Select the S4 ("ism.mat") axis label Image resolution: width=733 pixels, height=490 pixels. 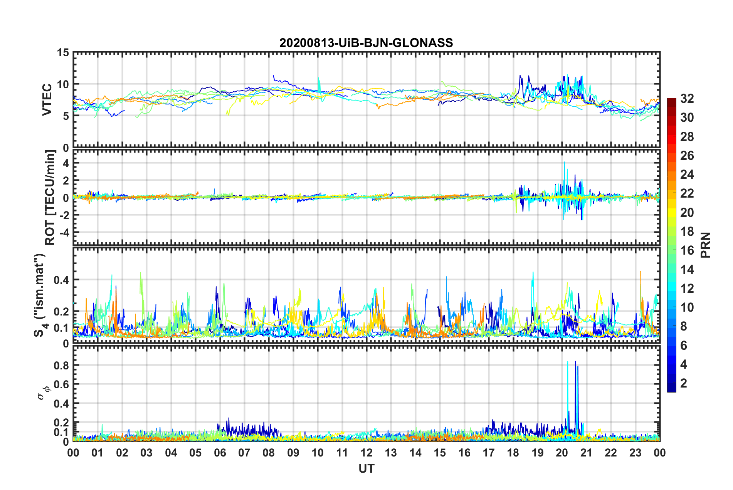(40, 295)
